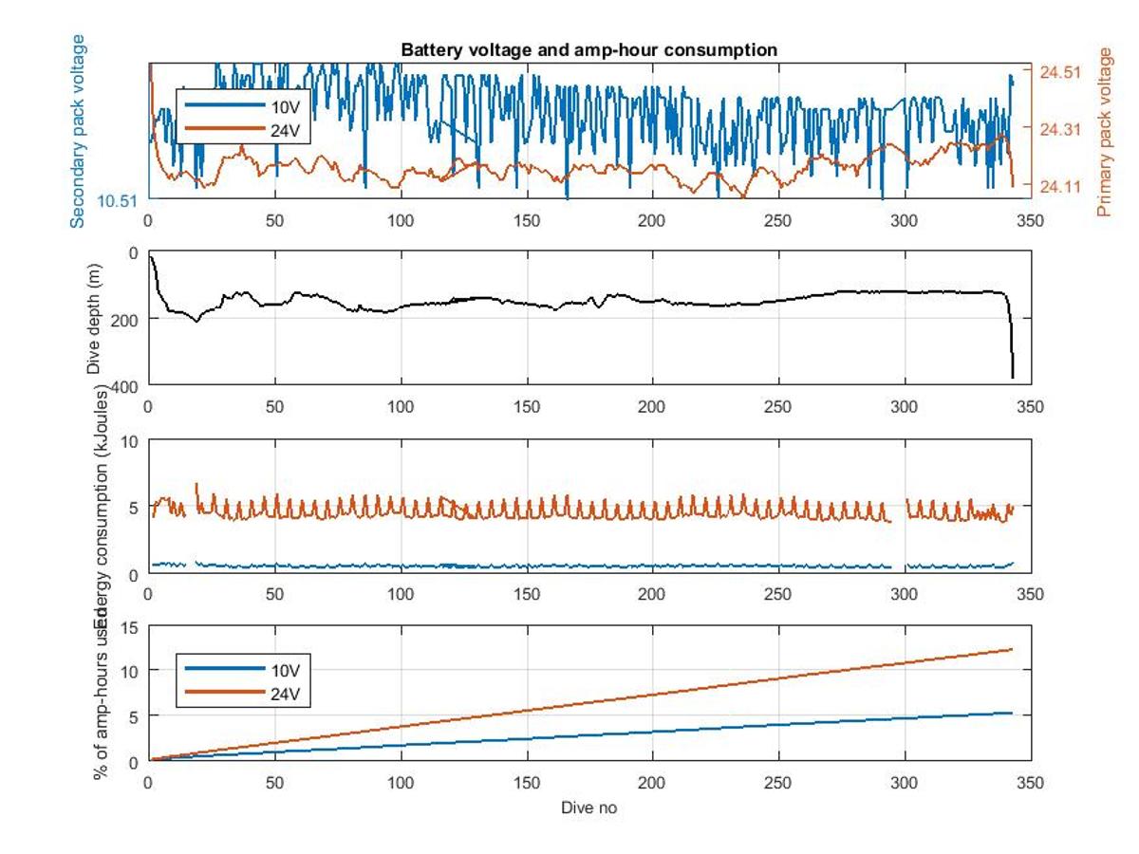The image size is (1139, 854).
Task: Click the 10V entry in the voltage plot legend
Action: (x=244, y=105)
